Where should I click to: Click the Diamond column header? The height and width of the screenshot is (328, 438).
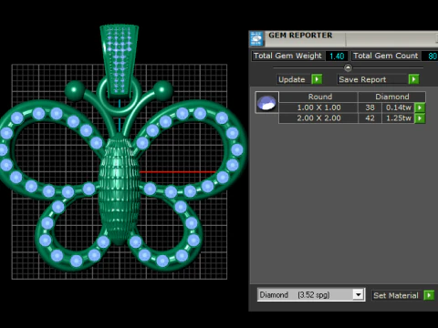(391, 97)
